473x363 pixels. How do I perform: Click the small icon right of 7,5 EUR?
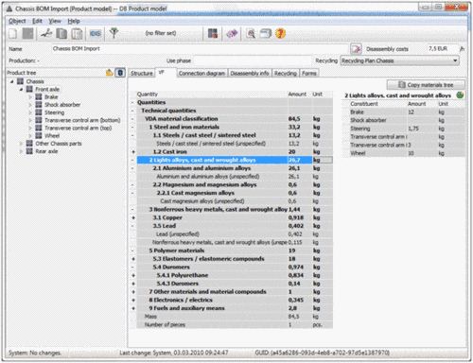pyautogui.click(x=462, y=49)
